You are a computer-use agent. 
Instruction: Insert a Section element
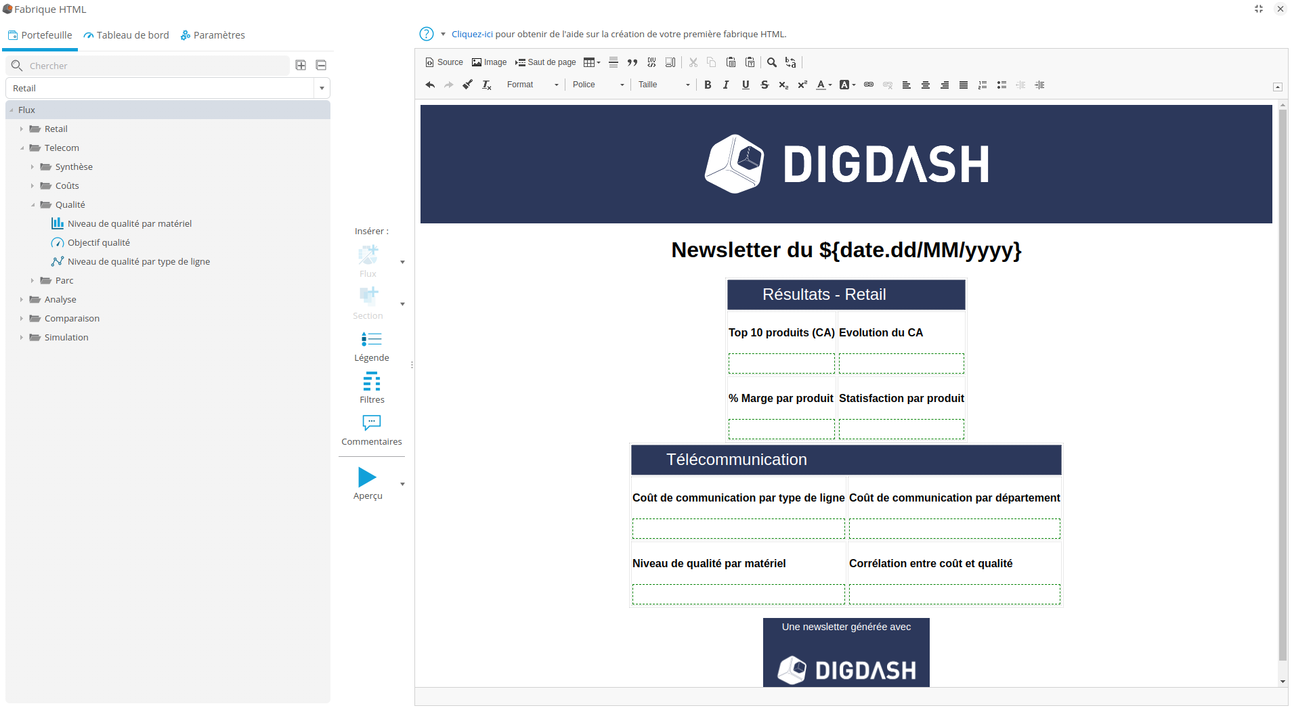click(368, 299)
